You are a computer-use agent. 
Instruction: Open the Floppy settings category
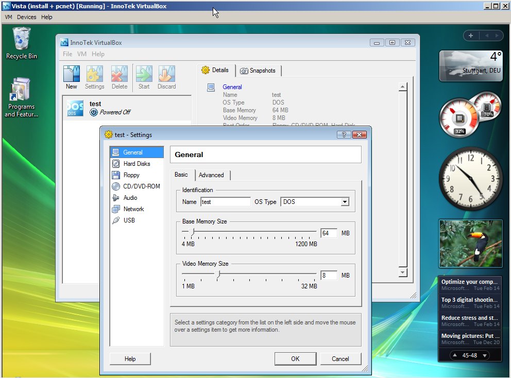137,175
